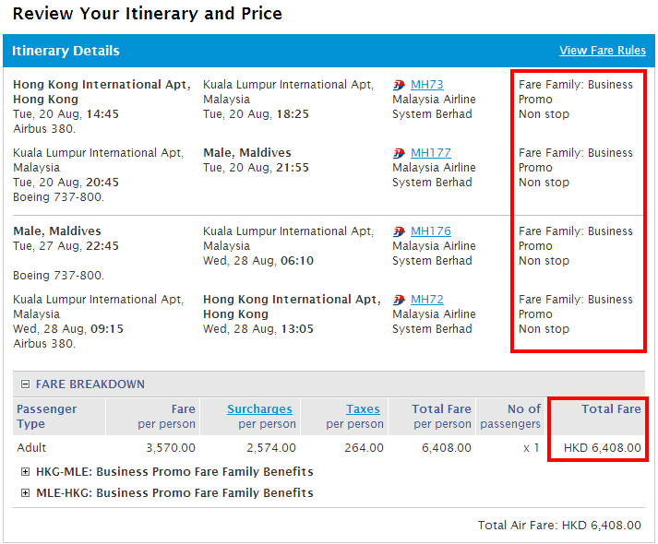This screenshot has height=544, width=658.
Task: Click the Malaysia Airlines logo beside MH72
Action: tap(399, 300)
